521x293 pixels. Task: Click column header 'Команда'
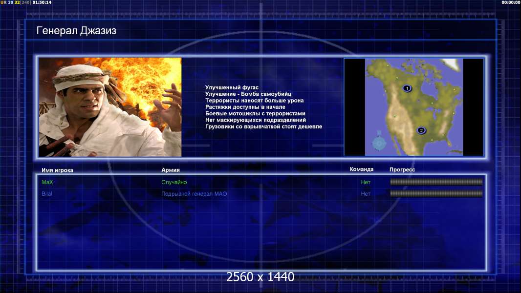pos(362,169)
